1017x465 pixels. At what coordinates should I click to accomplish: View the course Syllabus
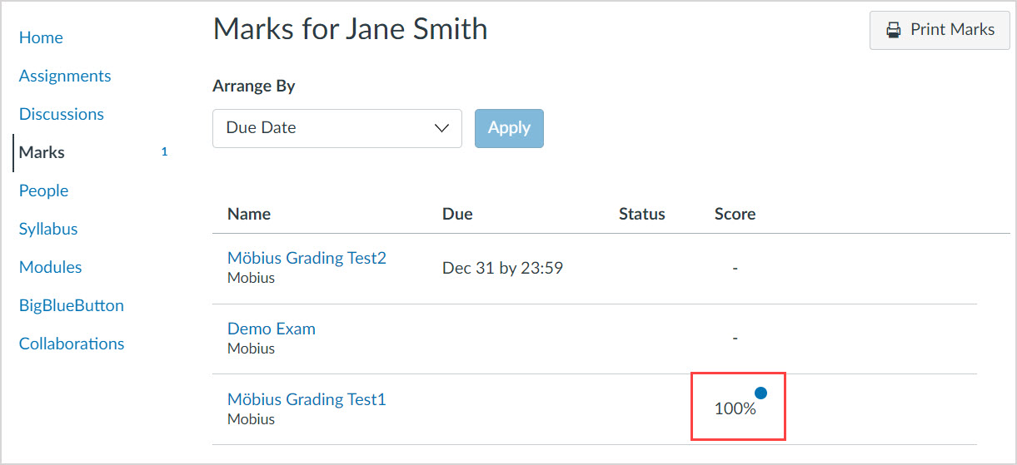click(48, 229)
